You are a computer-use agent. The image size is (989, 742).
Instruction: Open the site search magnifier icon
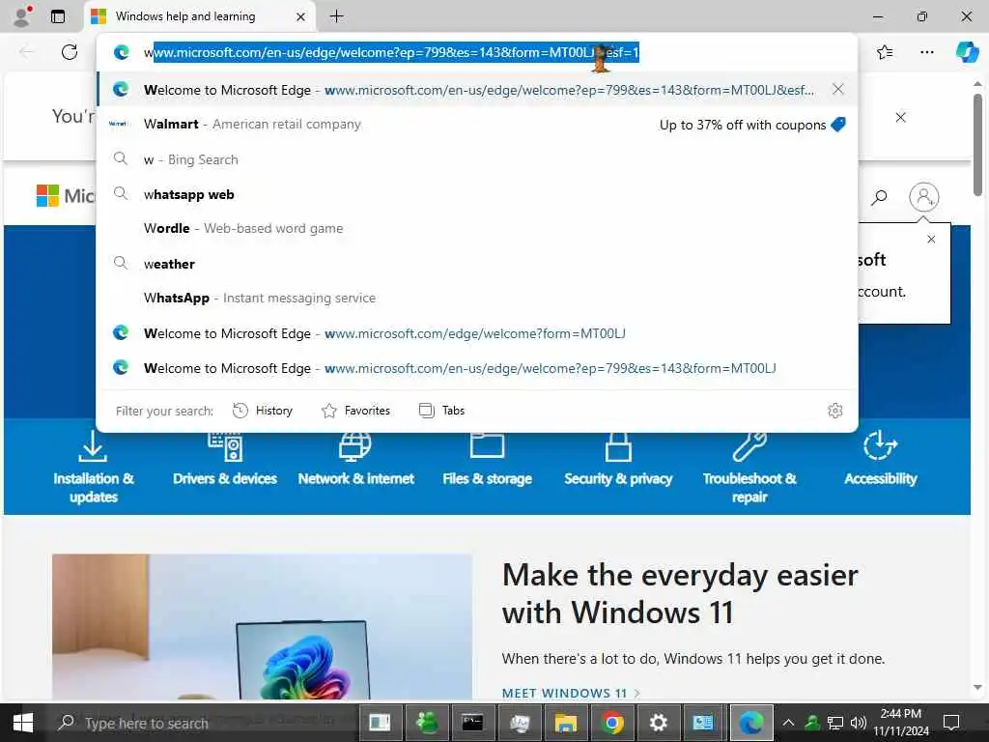(879, 197)
